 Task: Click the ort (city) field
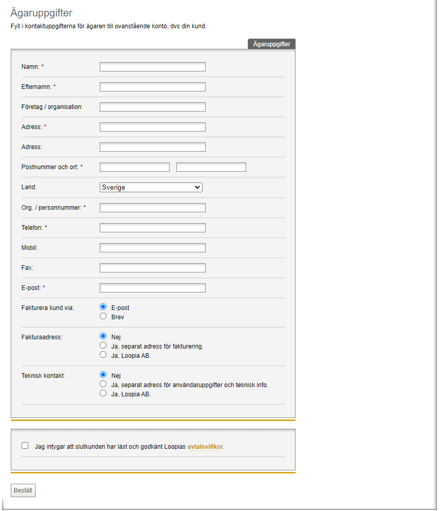tap(211, 167)
